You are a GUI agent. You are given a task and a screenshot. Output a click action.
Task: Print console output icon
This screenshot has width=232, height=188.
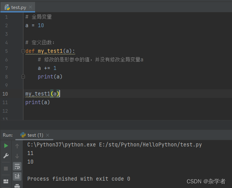pyautogui.click(x=17, y=186)
